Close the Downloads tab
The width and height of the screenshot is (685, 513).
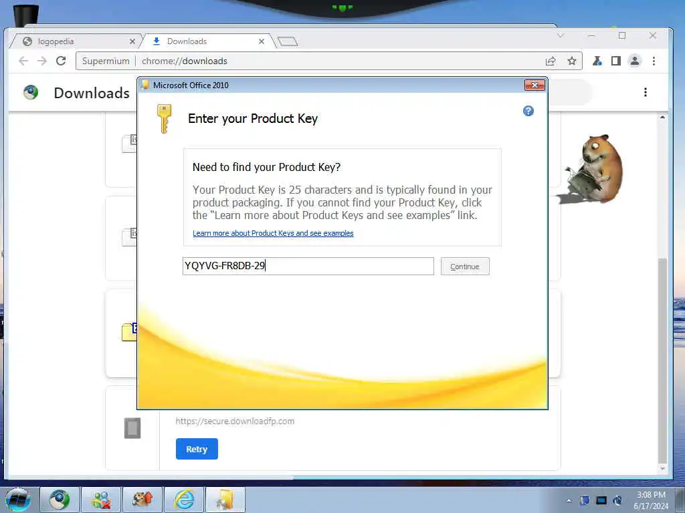262,41
